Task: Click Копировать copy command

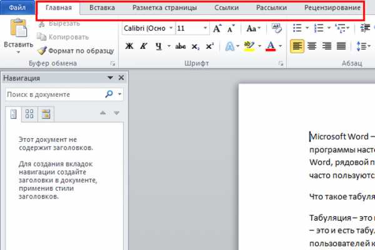Action: pyautogui.click(x=62, y=37)
